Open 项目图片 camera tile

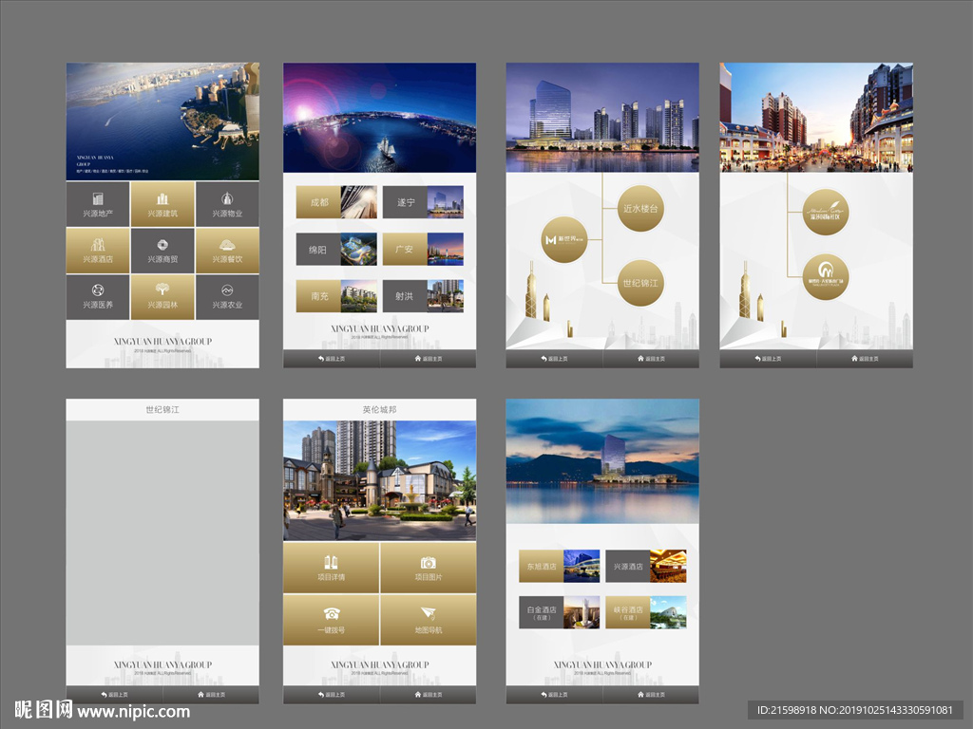pos(429,568)
